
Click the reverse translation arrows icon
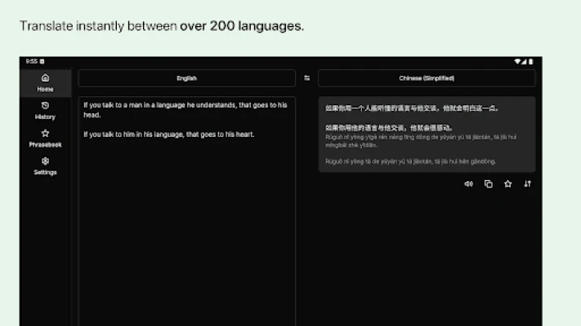(x=527, y=184)
